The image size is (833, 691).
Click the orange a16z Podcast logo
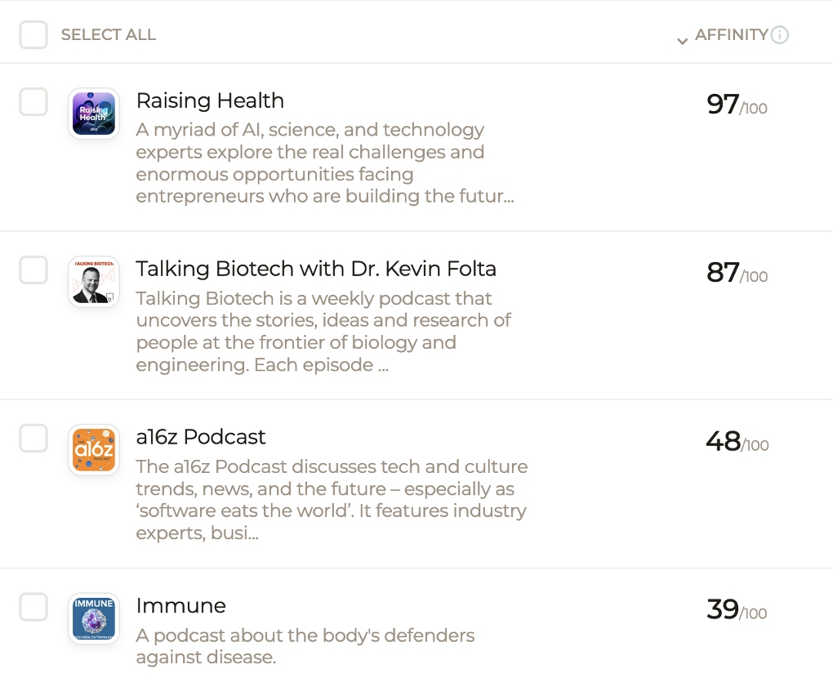[x=94, y=450]
